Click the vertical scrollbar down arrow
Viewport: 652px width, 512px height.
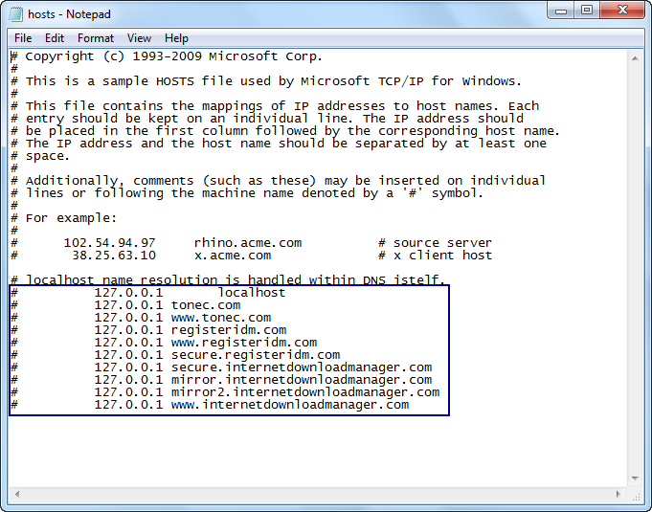[635, 479]
